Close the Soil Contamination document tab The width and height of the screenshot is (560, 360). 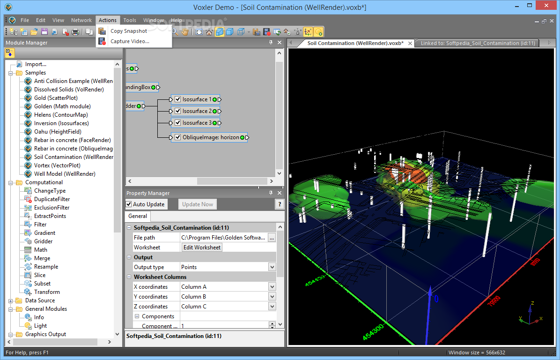pyautogui.click(x=410, y=43)
